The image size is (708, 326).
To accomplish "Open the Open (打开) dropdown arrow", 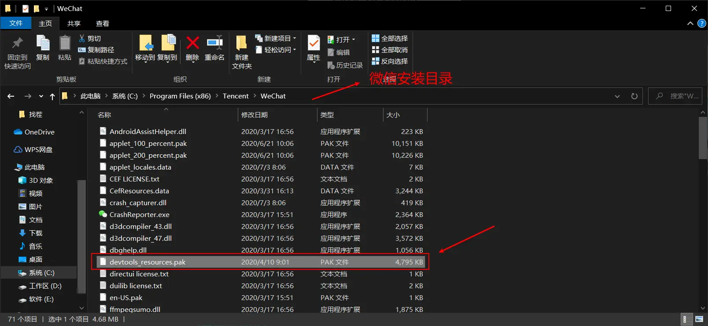I will click(353, 40).
